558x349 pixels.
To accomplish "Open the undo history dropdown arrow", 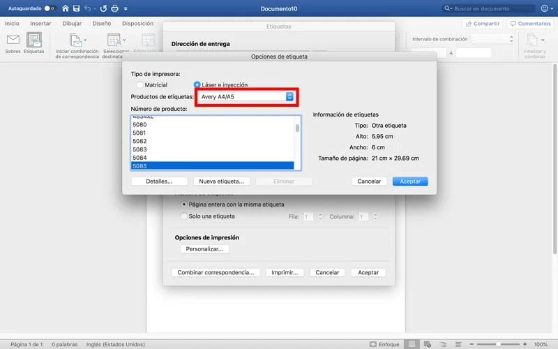I will [95, 8].
